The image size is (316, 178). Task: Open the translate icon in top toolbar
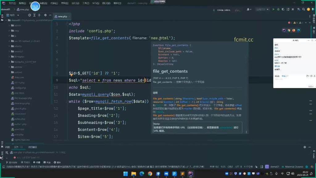299,9
